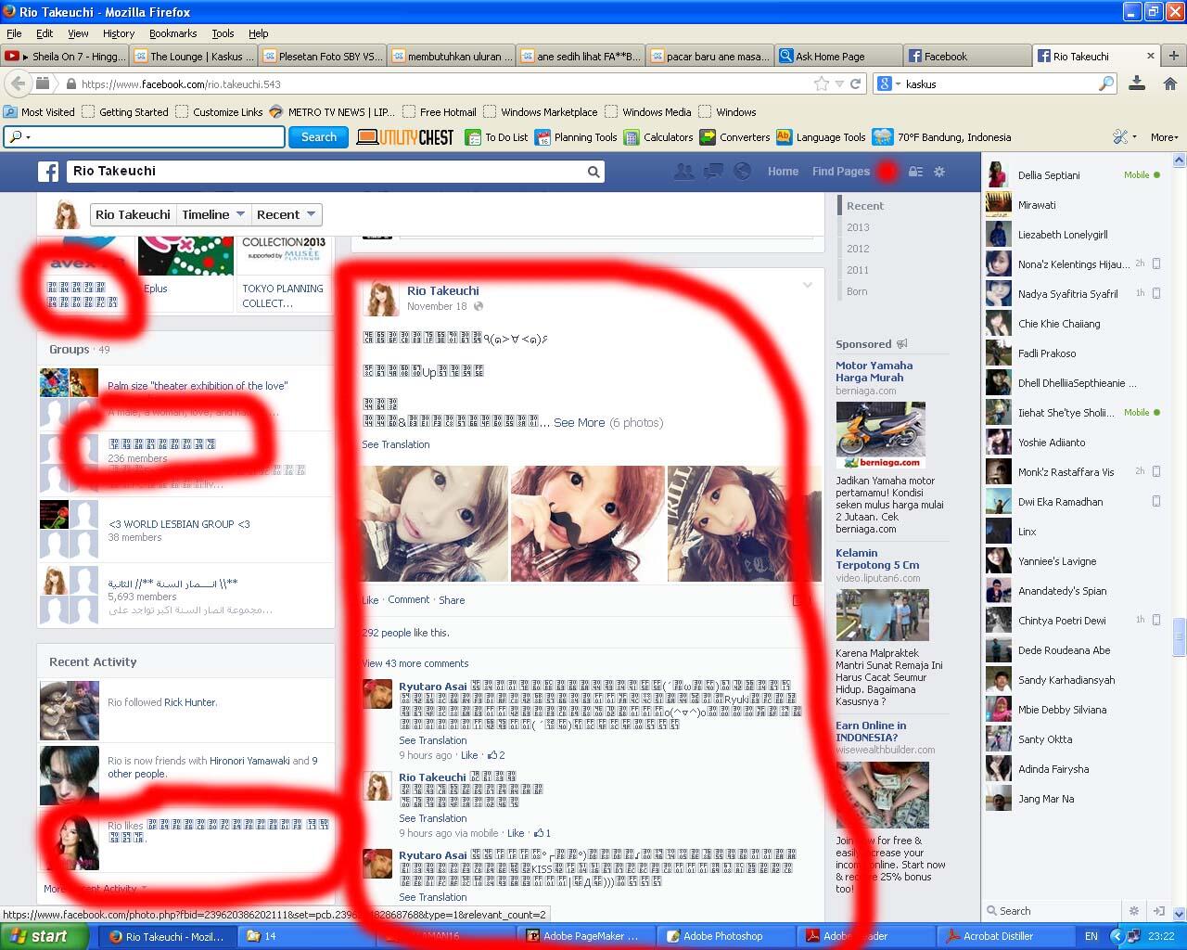The width and height of the screenshot is (1187, 950).
Task: Go to Firefox Home page icon
Action: pos(1170,83)
